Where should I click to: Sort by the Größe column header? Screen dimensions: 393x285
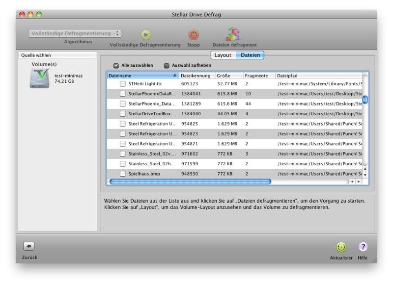coord(229,76)
